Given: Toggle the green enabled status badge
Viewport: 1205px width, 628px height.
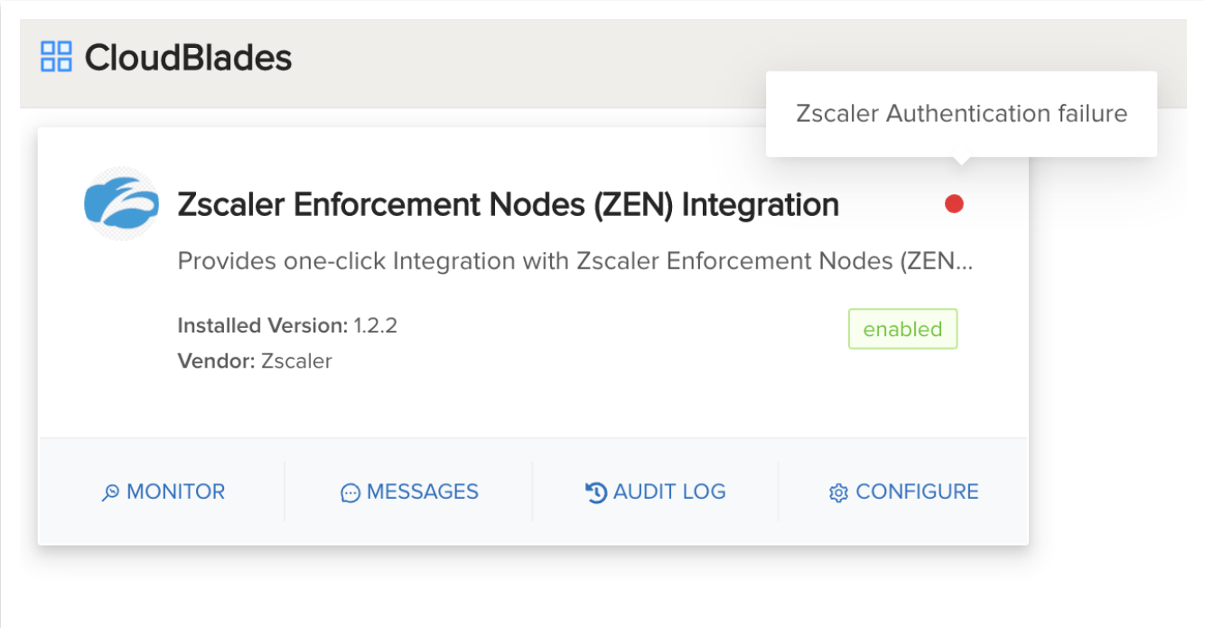Looking at the screenshot, I should (902, 330).
